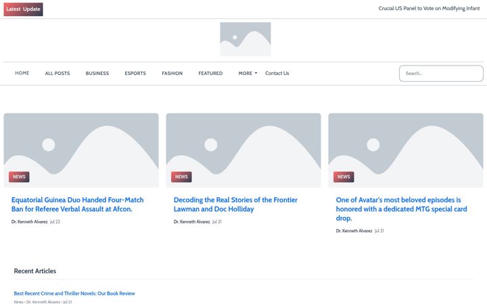This screenshot has width=487, height=304.
Task: Open Decoding the Real Stories article
Action: coord(235,205)
